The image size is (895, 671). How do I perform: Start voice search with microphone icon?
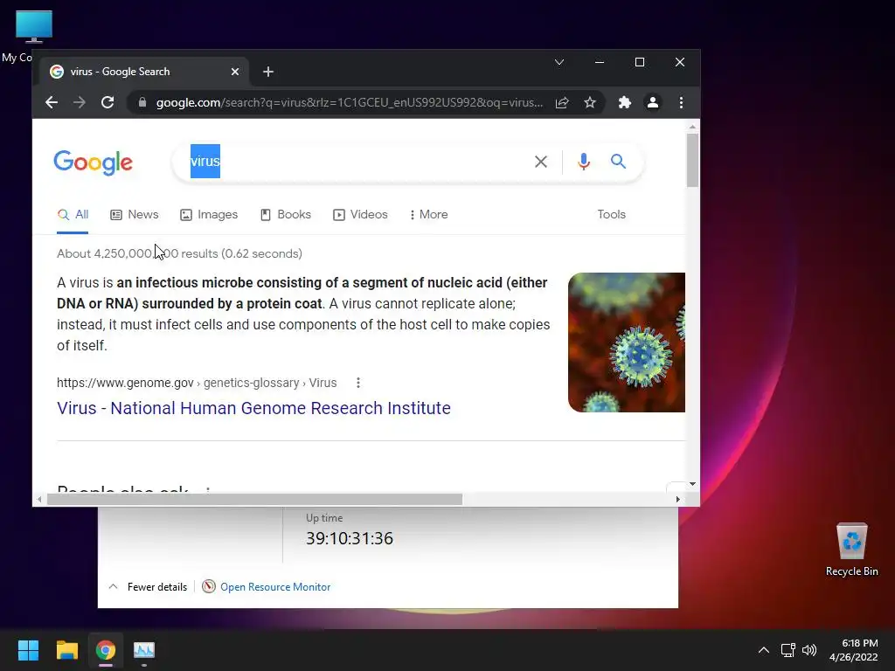(x=583, y=162)
